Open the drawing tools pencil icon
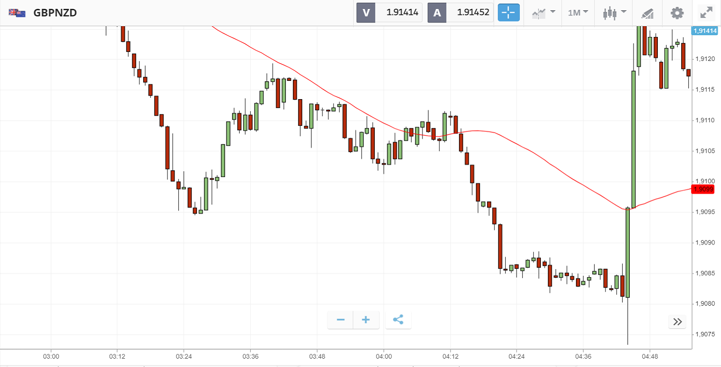Image resolution: width=721 pixels, height=367 pixels. (x=647, y=13)
